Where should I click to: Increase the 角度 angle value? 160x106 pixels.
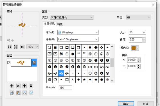[144, 39]
